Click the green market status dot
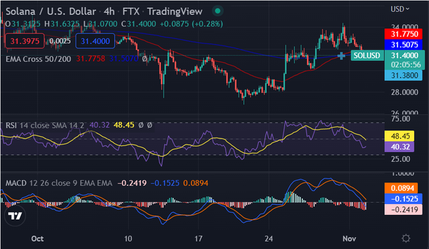The width and height of the screenshot is (429, 249). 218,11
